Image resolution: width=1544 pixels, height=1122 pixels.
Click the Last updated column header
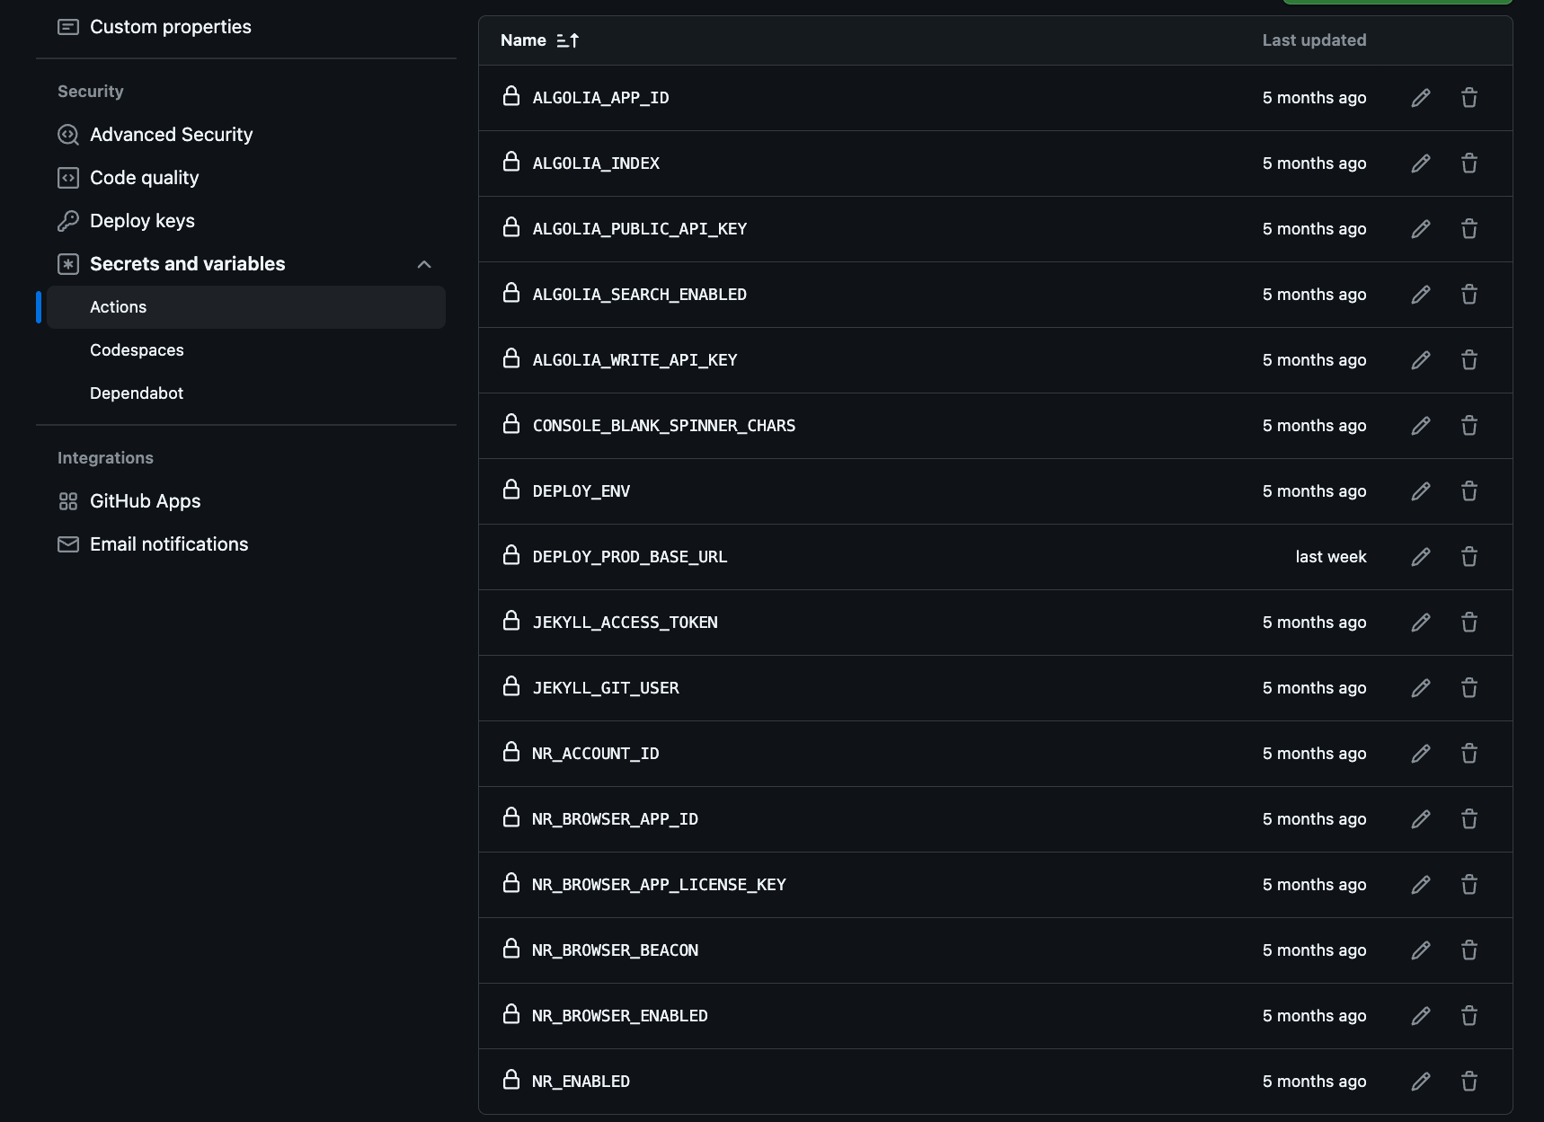pyautogui.click(x=1314, y=40)
